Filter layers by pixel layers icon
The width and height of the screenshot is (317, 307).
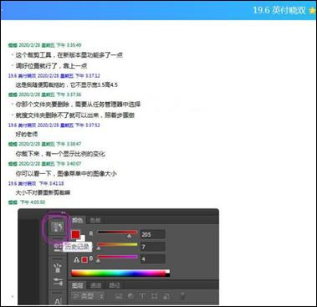(x=119, y=296)
